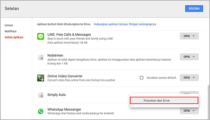This screenshot has width=210, height=120.
Task: Click the SELESAI button
Action: [x=194, y=9]
